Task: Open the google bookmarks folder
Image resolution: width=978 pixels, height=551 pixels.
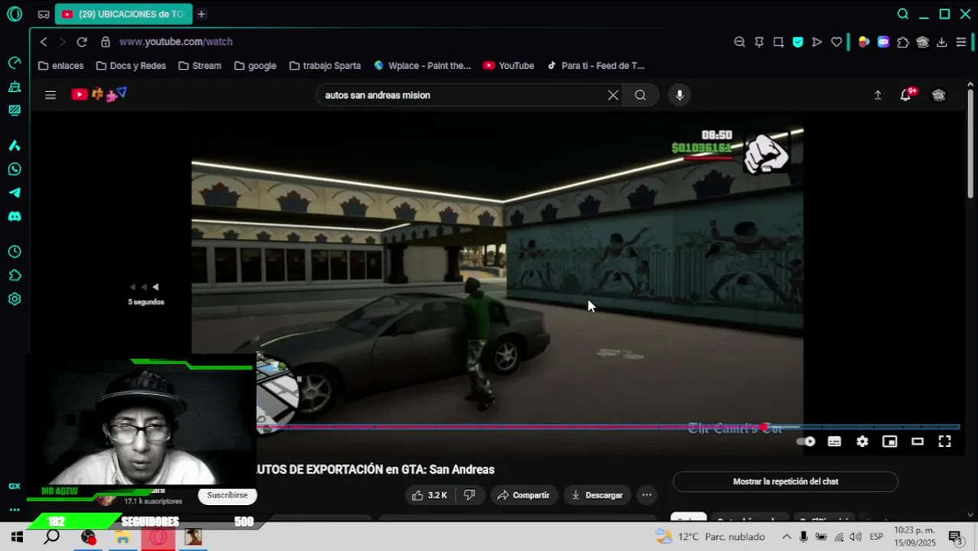Action: tap(256, 66)
